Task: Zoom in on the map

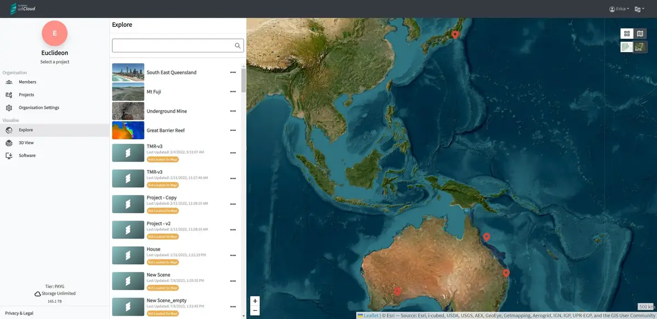Action: click(x=255, y=301)
